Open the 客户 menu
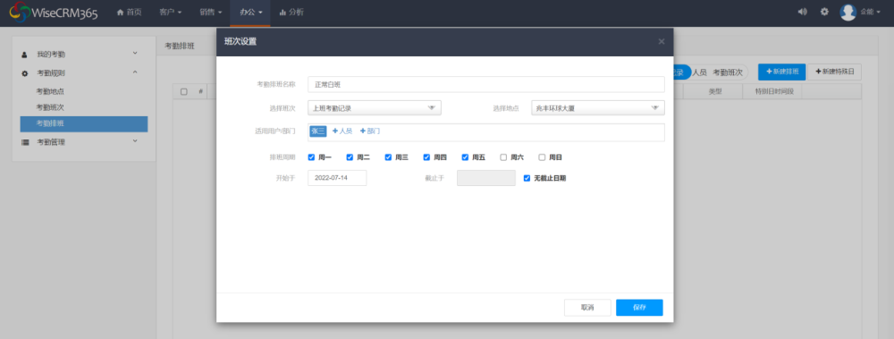 point(171,12)
